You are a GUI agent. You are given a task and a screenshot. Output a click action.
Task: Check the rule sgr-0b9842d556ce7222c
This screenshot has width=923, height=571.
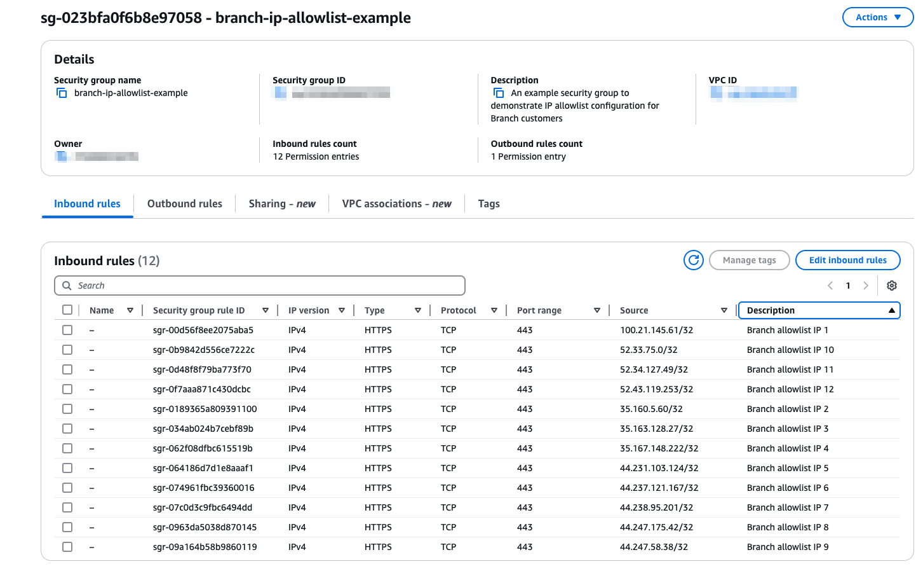click(x=67, y=350)
